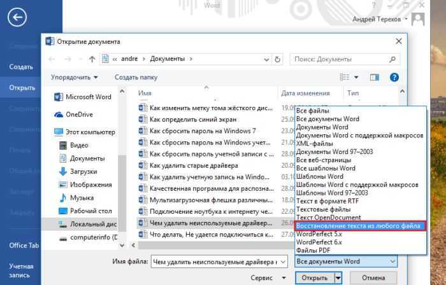Open OneDrive in navigation pane
Image resolution: width=446 pixels, height=285 pixels.
point(73,115)
